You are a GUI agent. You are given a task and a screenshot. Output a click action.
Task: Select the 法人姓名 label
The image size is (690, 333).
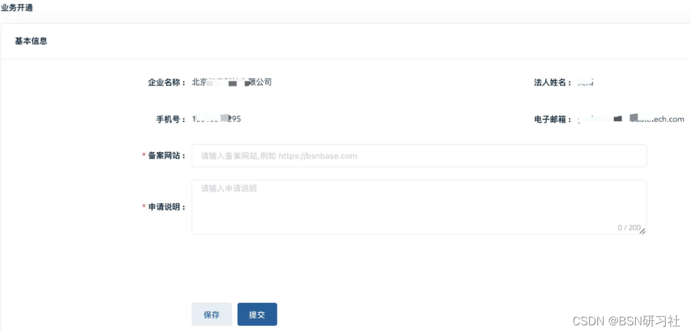point(553,82)
